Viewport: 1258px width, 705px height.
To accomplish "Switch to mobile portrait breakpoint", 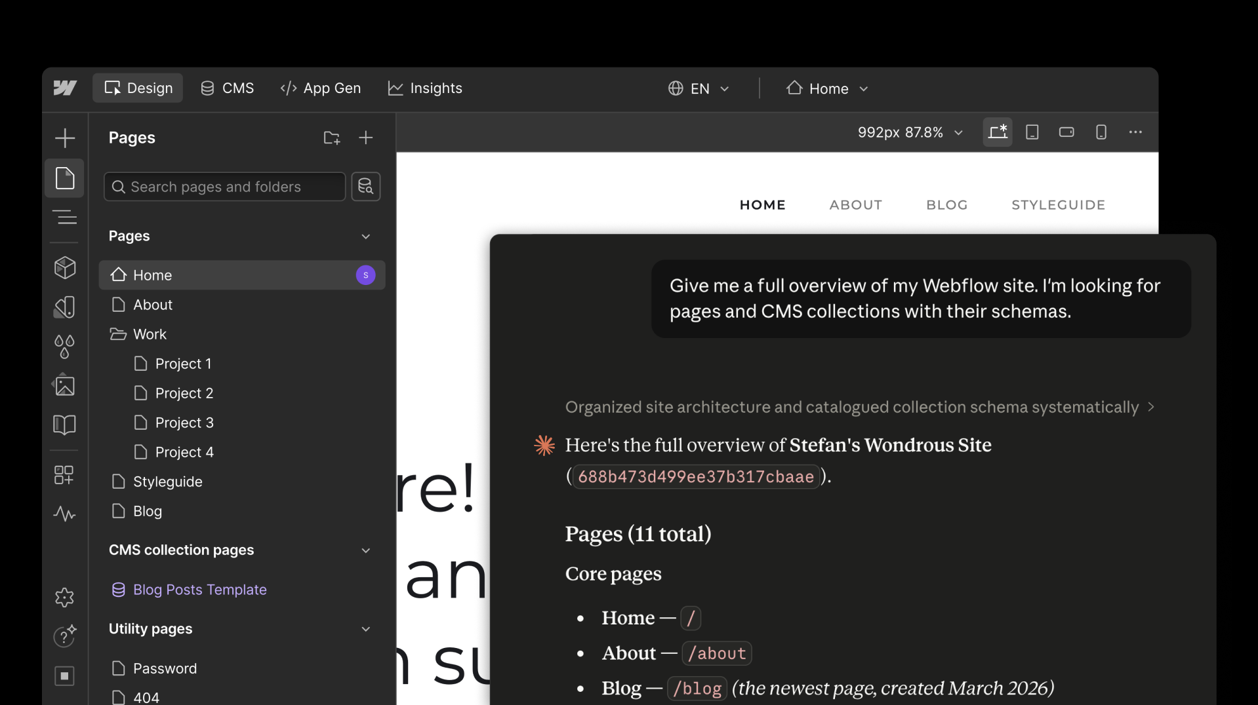I will [1101, 132].
